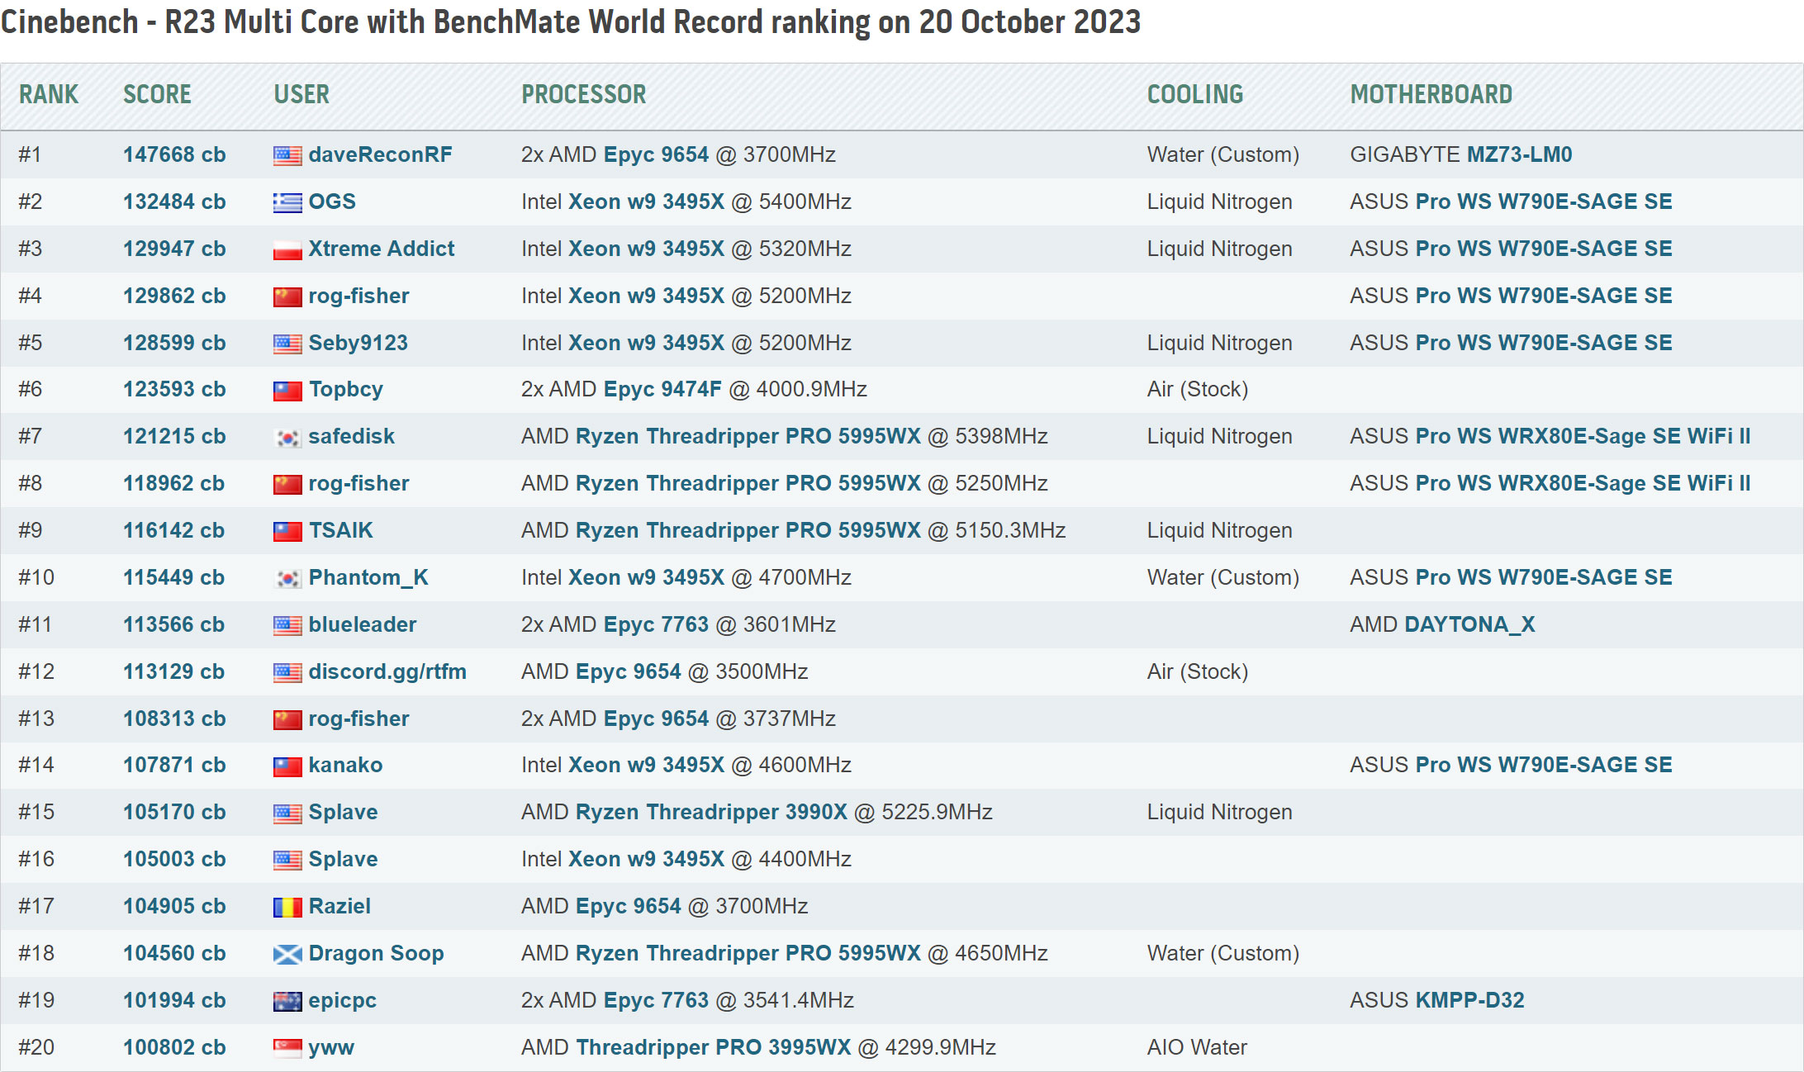Open the 129862 cb score entry

coord(174,296)
